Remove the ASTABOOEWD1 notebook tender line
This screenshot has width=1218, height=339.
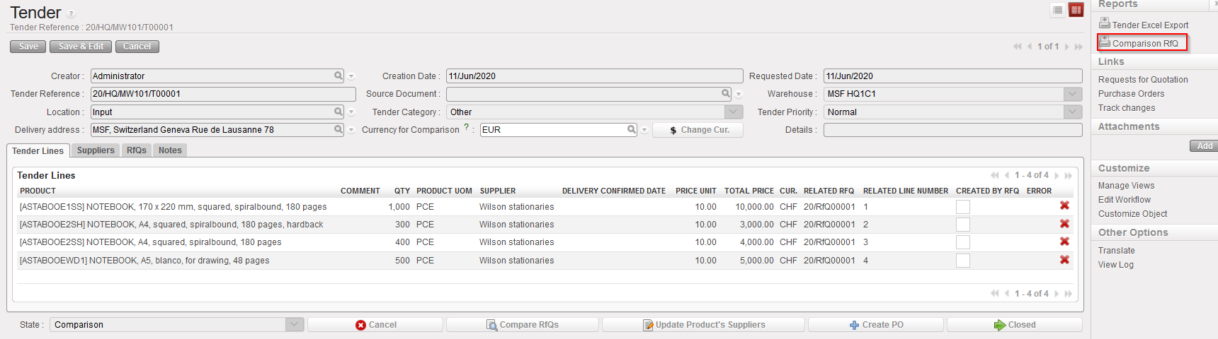[1064, 260]
